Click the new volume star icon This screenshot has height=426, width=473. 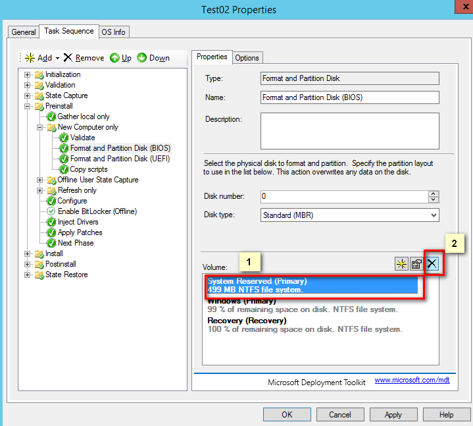coord(401,264)
